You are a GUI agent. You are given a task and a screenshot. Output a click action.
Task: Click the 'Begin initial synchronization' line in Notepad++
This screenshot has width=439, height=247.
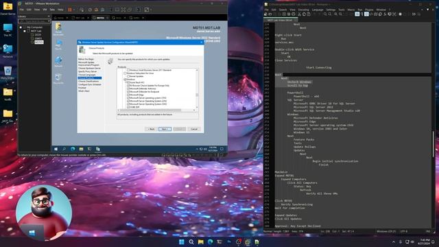(335, 161)
